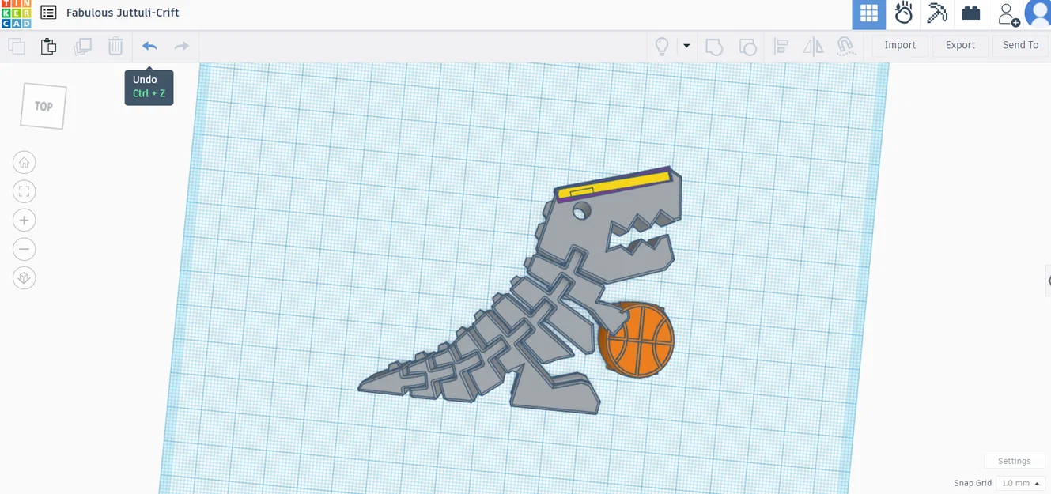
Task: Open the show/hide dropdown arrow
Action: click(685, 46)
